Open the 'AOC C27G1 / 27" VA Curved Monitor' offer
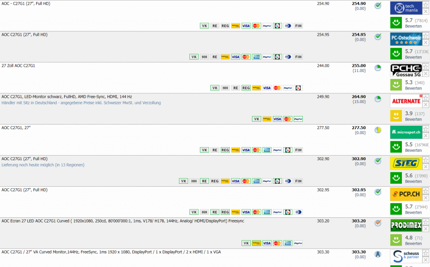 (111, 252)
